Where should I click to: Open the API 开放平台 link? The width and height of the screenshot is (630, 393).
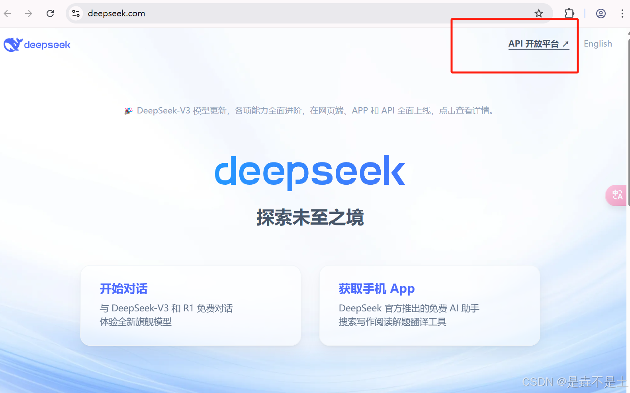pos(539,44)
